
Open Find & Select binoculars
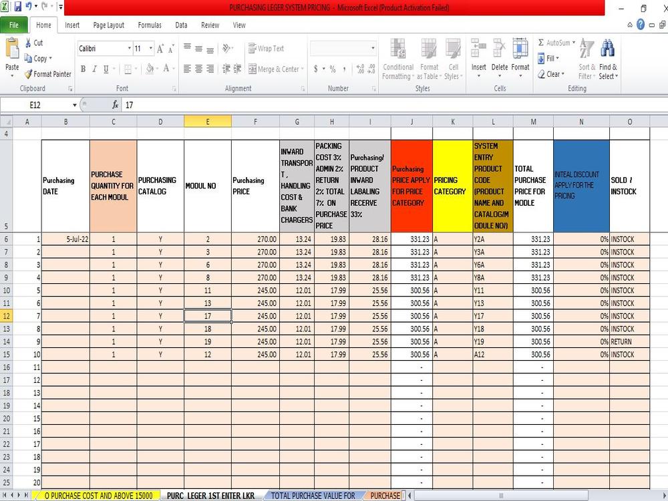coord(608,59)
